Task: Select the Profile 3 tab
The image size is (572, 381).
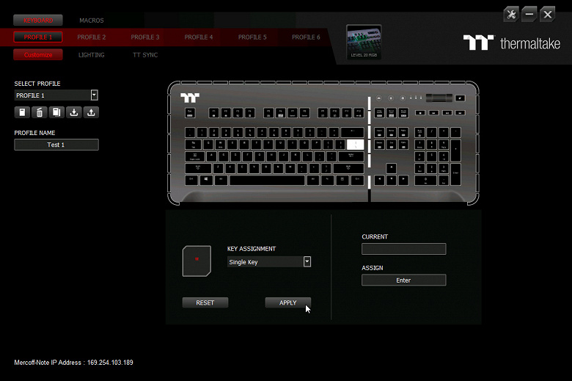Action: click(x=145, y=37)
